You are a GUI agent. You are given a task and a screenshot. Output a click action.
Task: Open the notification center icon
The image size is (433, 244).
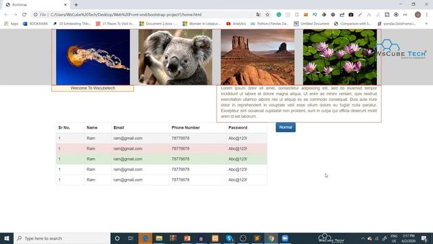(x=424, y=238)
